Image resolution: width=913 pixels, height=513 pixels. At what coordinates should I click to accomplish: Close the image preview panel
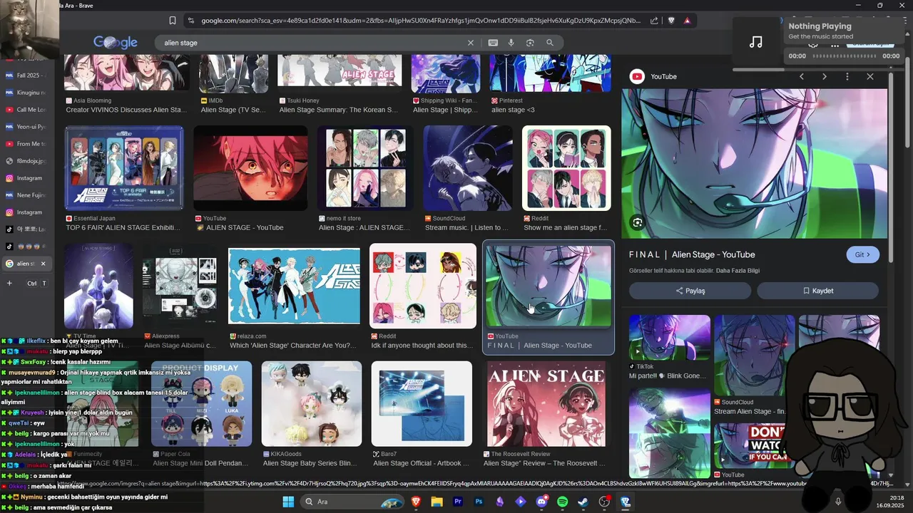pos(870,76)
